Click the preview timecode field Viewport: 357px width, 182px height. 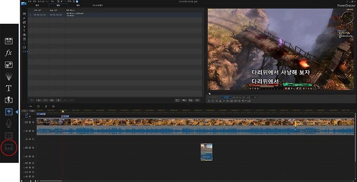pos(238,97)
